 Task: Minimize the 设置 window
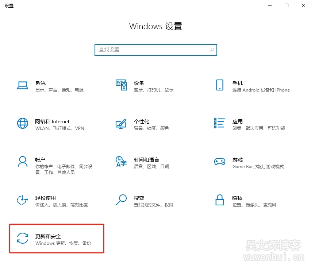click(270, 5)
